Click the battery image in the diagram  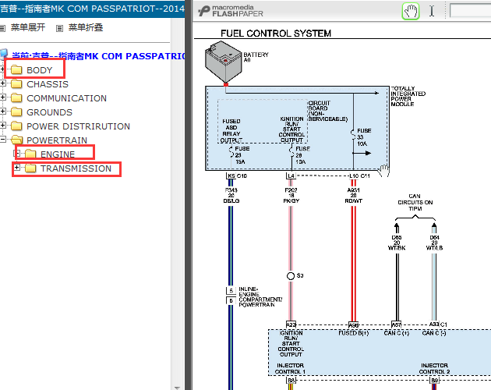click(x=223, y=62)
